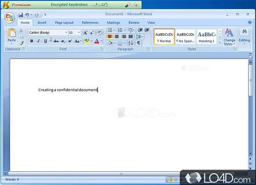This screenshot has height=185, width=256.
Task: Open the Page Layout tab
Action: point(64,22)
